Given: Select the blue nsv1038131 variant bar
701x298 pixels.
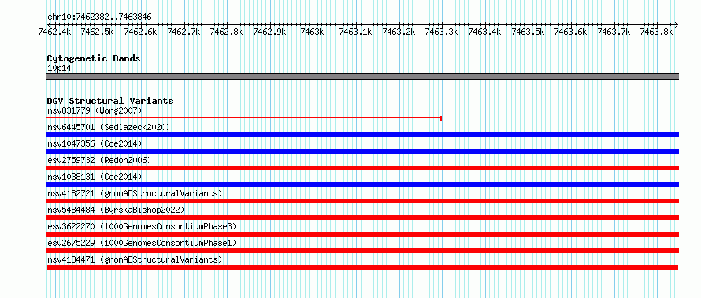Looking at the screenshot, I should tap(362, 184).
